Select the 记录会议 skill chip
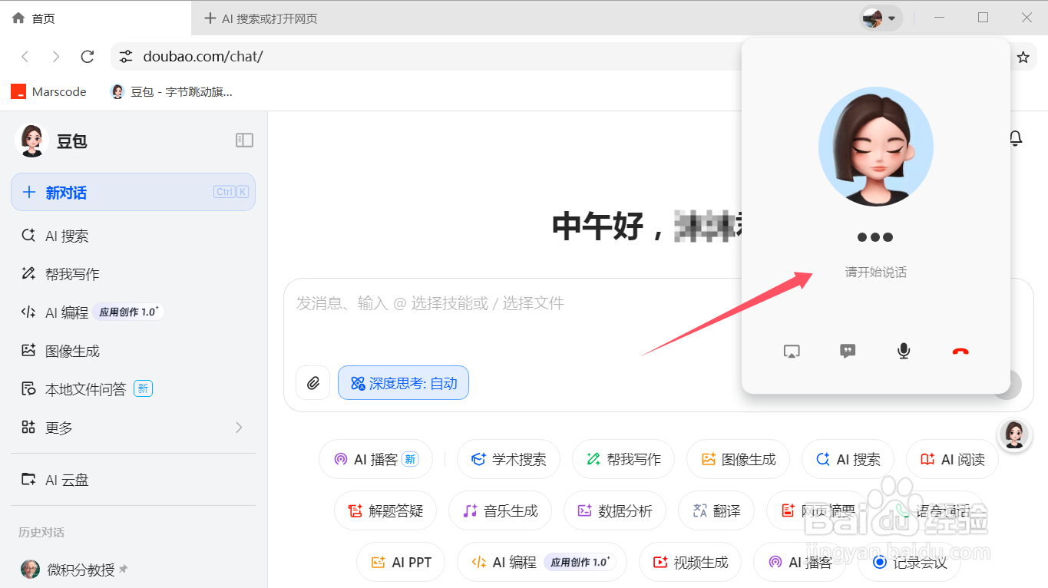Screen dimensions: 1048x588 [x=908, y=562]
